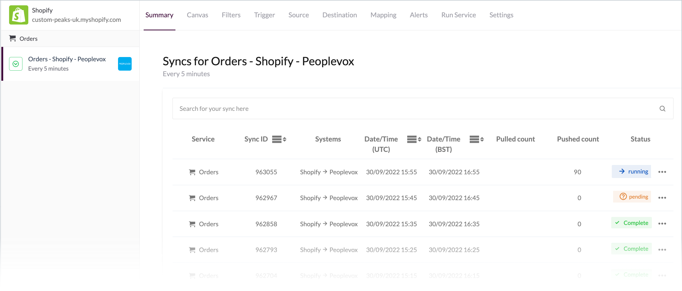This screenshot has width=682, height=291.
Task: Click the search for your sync field
Action: click(401, 109)
